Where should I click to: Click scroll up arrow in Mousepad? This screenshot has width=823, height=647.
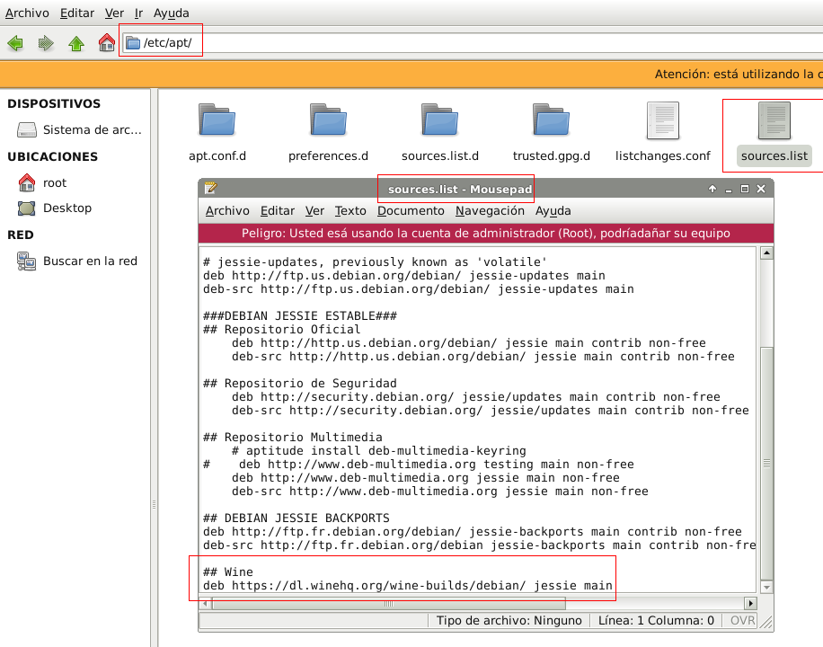766,253
